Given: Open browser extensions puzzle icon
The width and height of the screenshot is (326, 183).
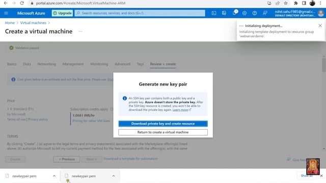Looking at the screenshot, I should [296, 3].
